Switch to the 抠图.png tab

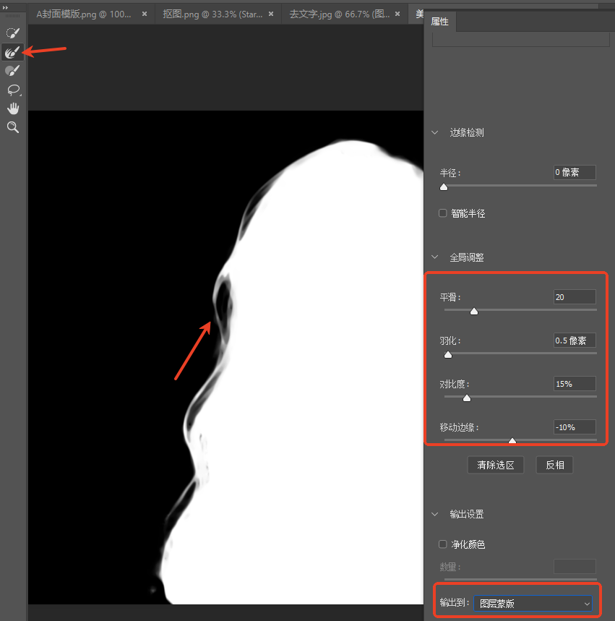tap(213, 14)
